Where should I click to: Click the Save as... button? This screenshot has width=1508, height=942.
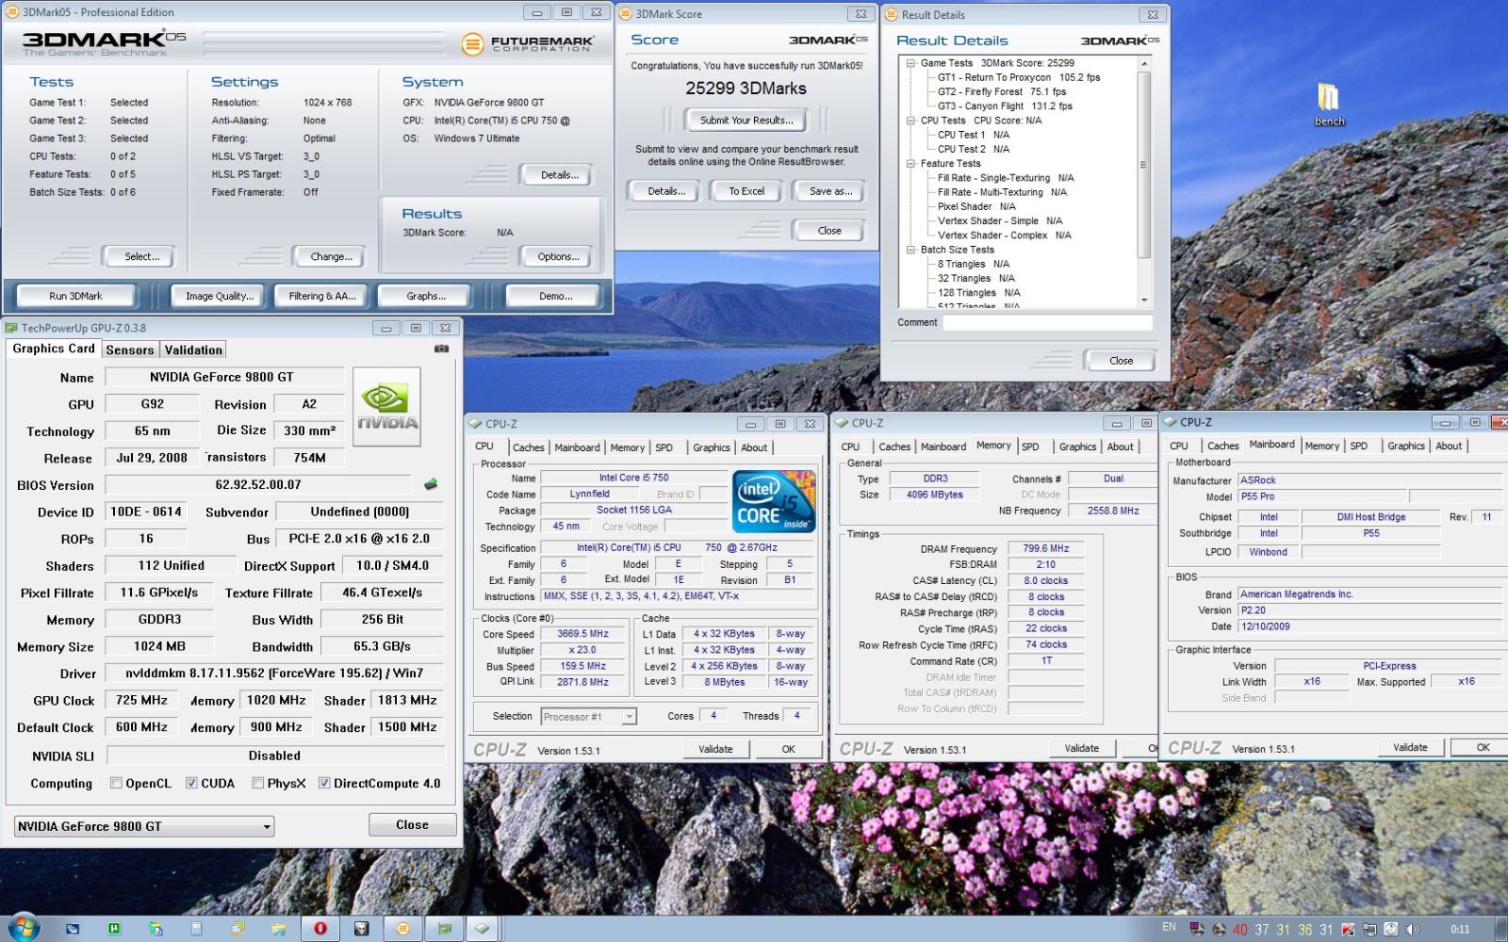pyautogui.click(x=830, y=191)
